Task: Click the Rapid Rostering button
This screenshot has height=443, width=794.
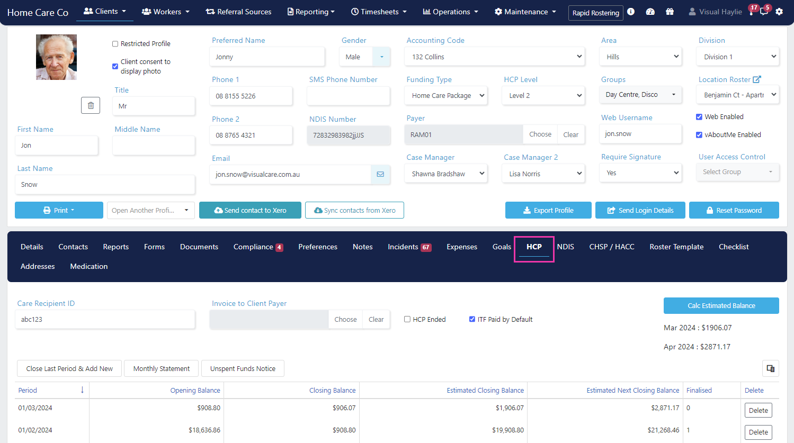Action: click(596, 13)
